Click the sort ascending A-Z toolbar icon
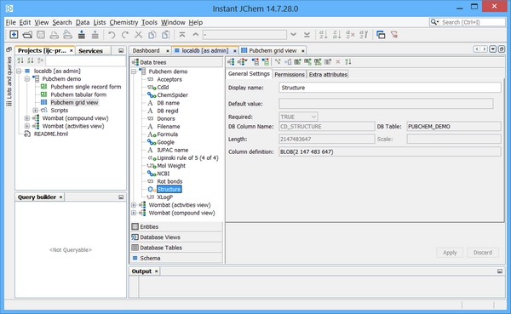 click(324, 35)
